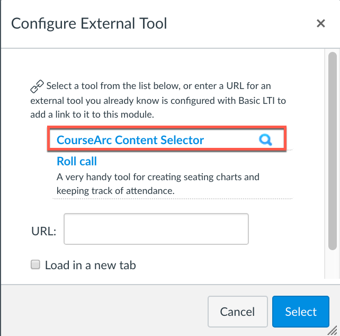Close the Configure External Tool dialog
This screenshot has width=340, height=336.
coord(321,23)
